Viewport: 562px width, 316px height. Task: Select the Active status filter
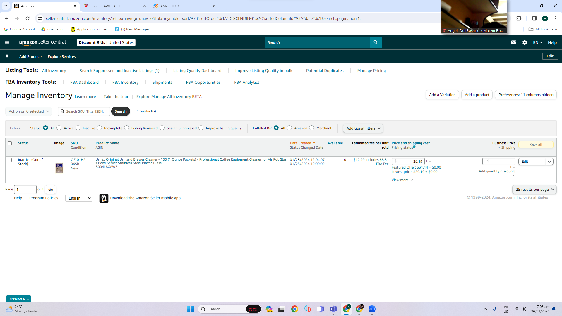coord(59,128)
